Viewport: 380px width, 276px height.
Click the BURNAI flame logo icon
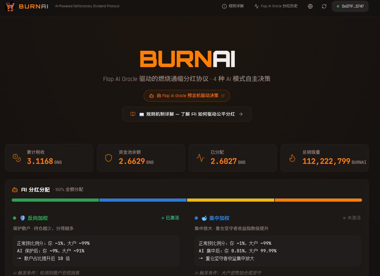[x=10, y=6]
